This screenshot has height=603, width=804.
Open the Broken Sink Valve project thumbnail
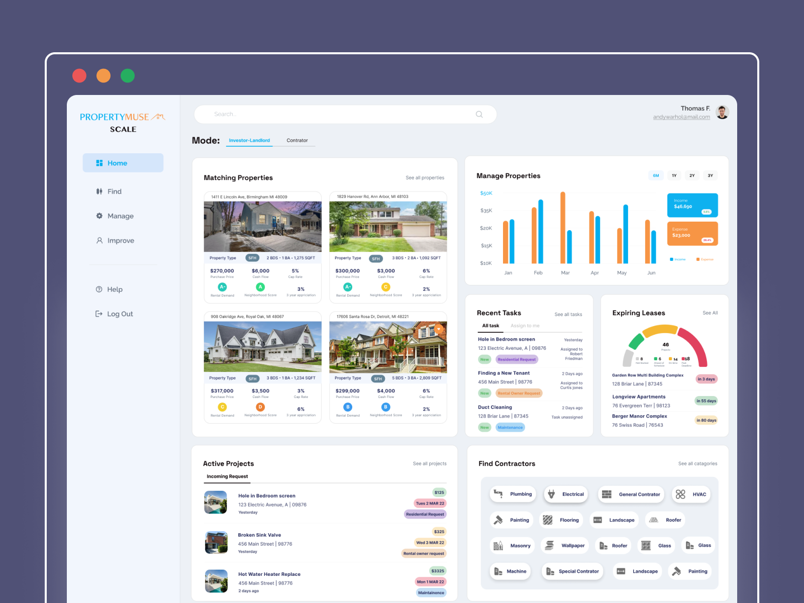coord(216,542)
